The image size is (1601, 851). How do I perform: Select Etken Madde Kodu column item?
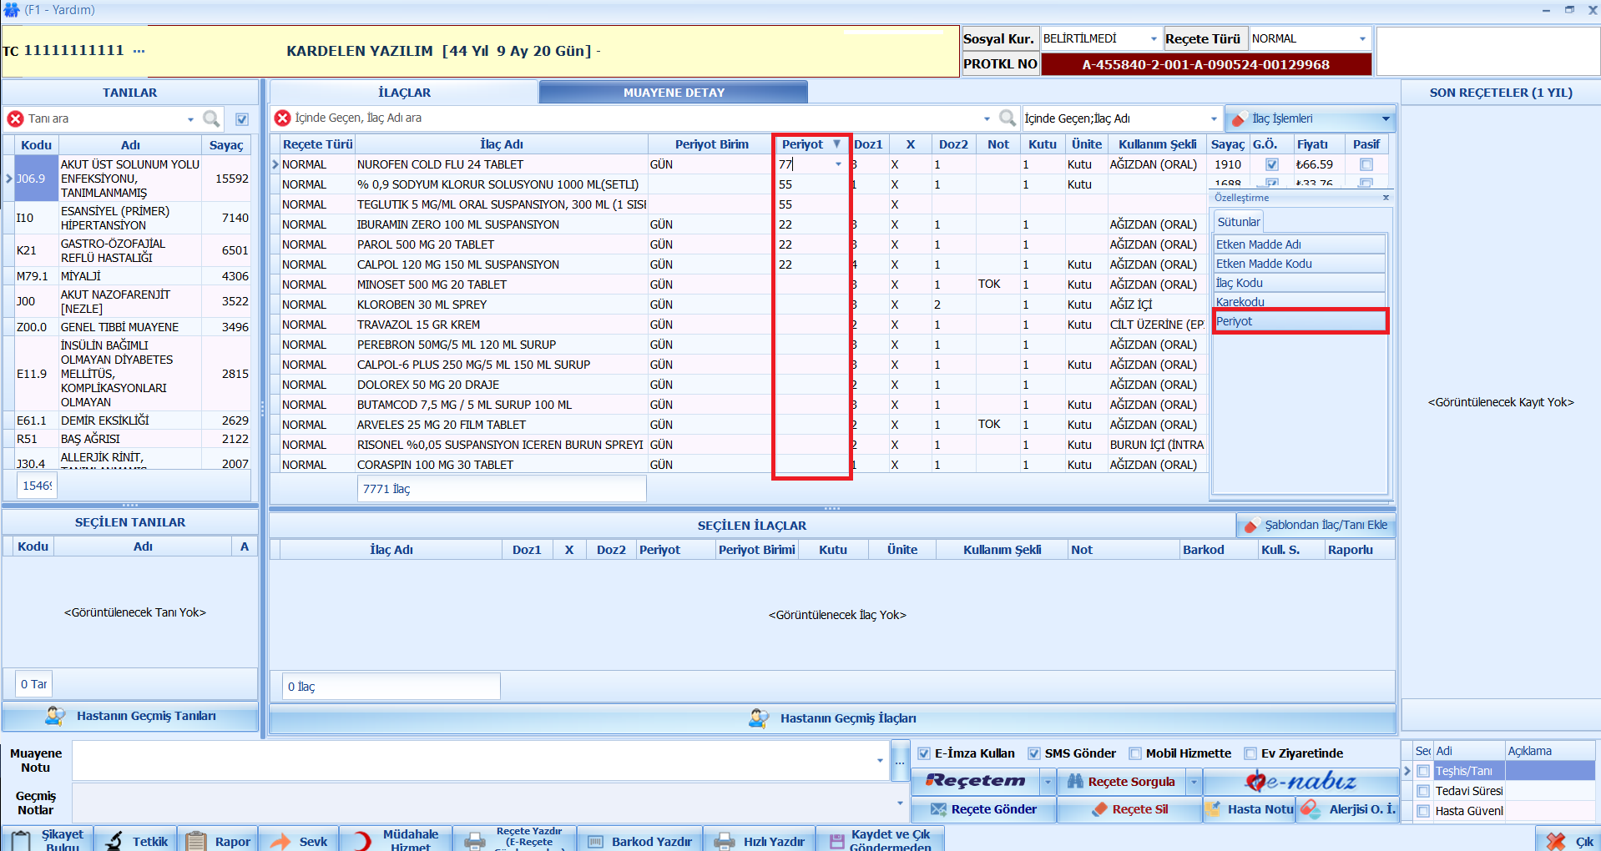click(1300, 264)
